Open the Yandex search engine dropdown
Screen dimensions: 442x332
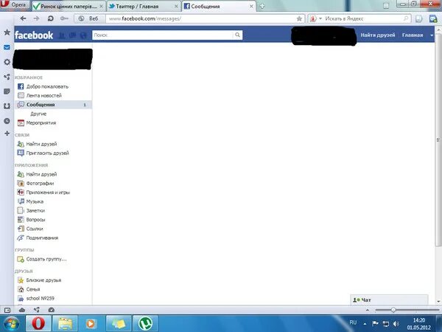[x=316, y=18]
